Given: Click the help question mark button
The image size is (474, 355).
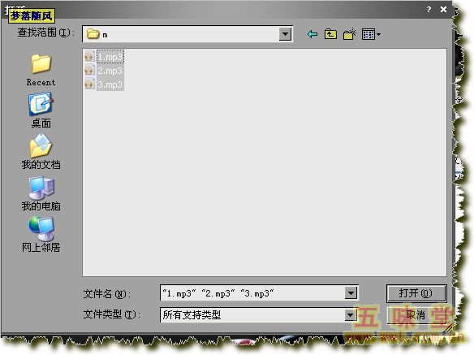Looking at the screenshot, I should [x=429, y=10].
